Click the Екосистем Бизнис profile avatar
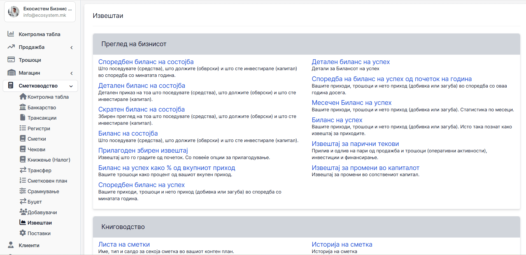Image resolution: width=526 pixels, height=255 pixels. [14, 12]
